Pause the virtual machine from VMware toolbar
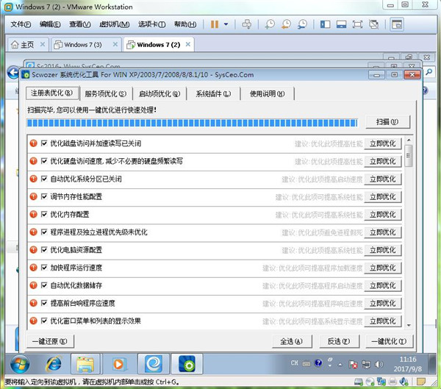441x389 pixels. 215,24
